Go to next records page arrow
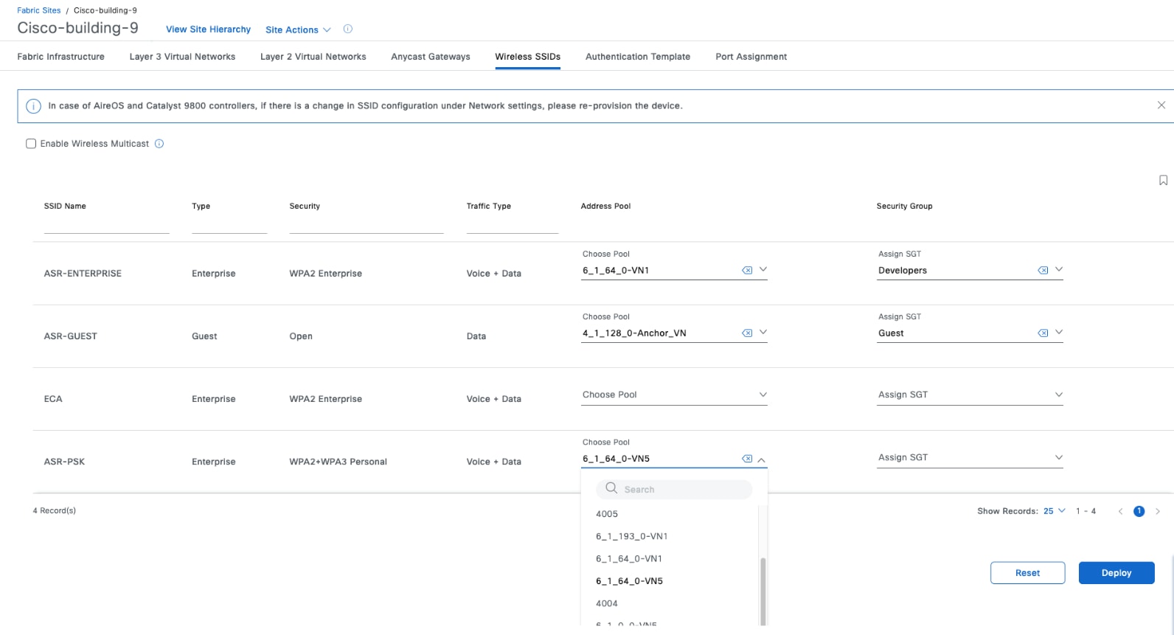The width and height of the screenshot is (1174, 635). pyautogui.click(x=1158, y=511)
